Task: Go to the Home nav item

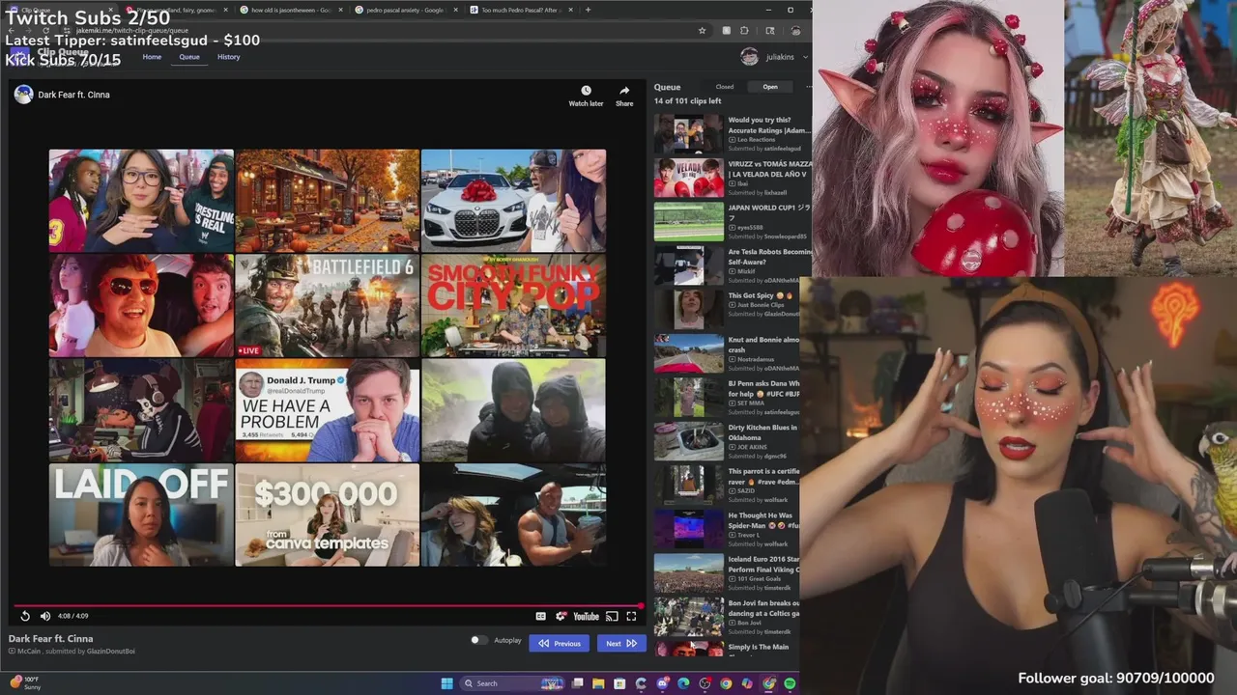Action: coord(152,57)
